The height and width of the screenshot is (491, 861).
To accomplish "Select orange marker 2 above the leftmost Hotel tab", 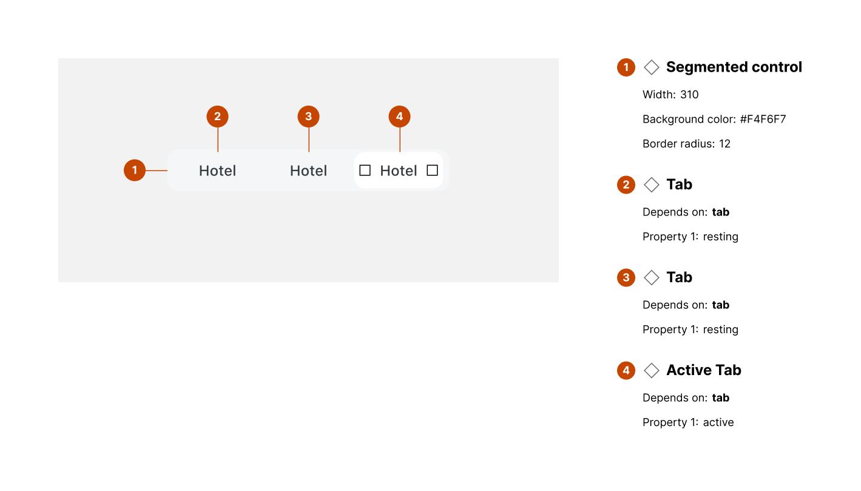I will [217, 117].
